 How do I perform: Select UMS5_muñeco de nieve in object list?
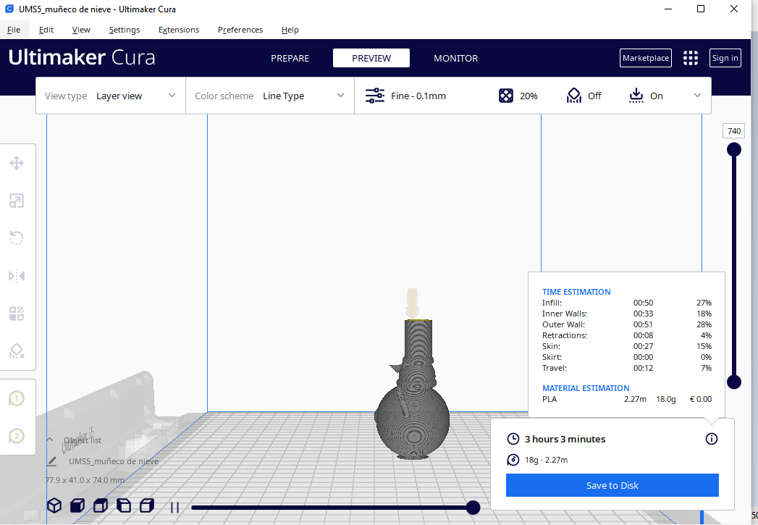click(114, 461)
